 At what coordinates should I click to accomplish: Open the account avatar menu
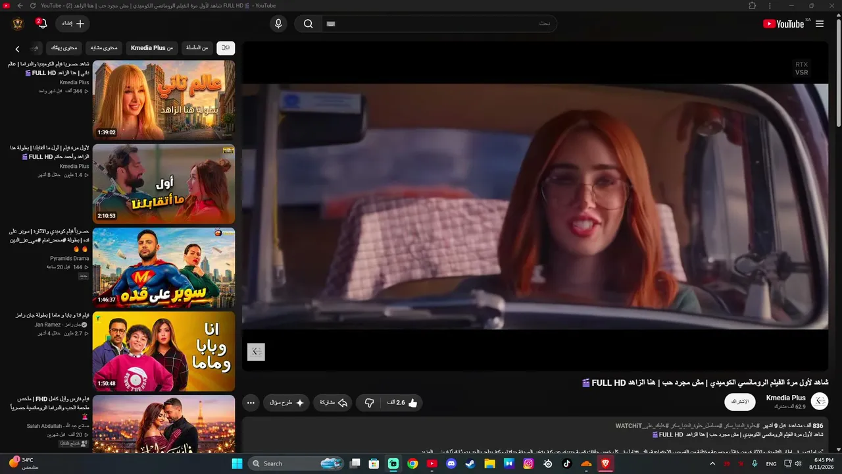(x=18, y=24)
